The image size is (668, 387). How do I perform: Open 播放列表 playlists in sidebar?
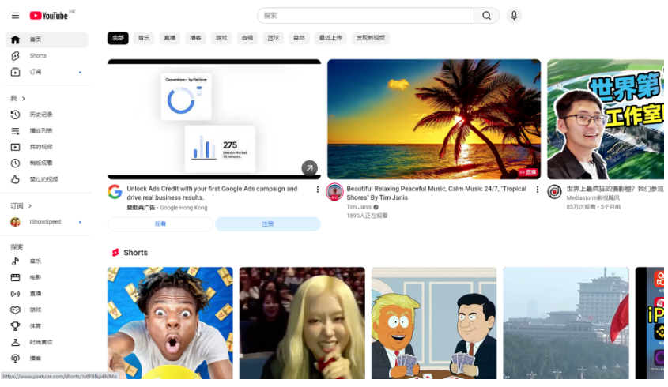tap(47, 130)
